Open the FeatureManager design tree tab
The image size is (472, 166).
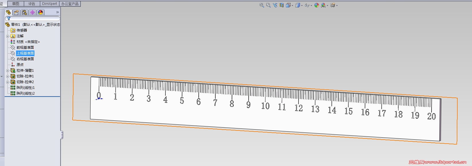[8, 12]
